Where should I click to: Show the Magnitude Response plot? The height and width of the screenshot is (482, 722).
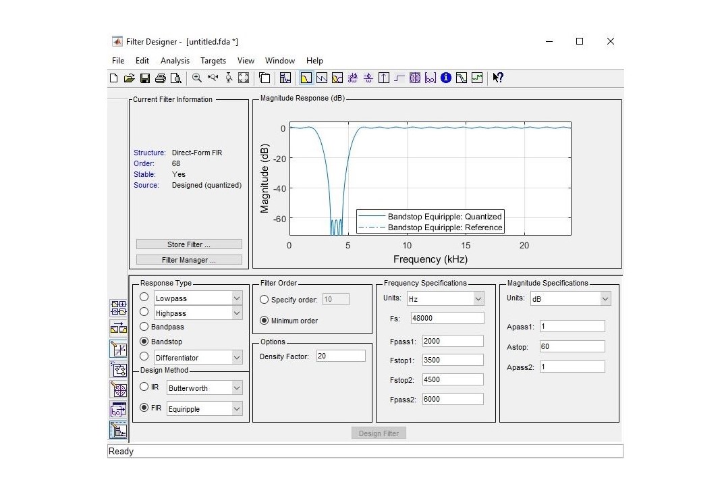coord(306,78)
